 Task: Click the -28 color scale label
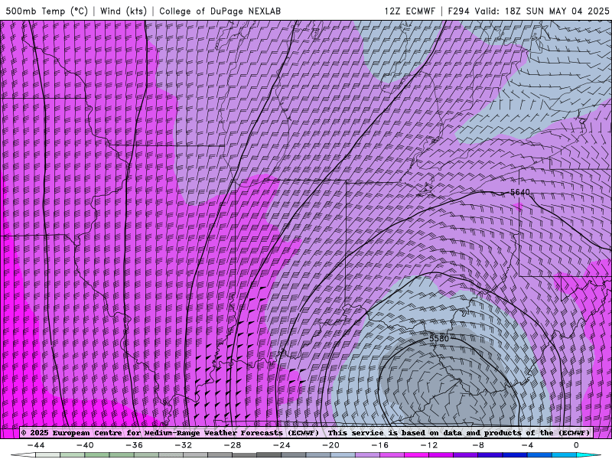coord(233,445)
